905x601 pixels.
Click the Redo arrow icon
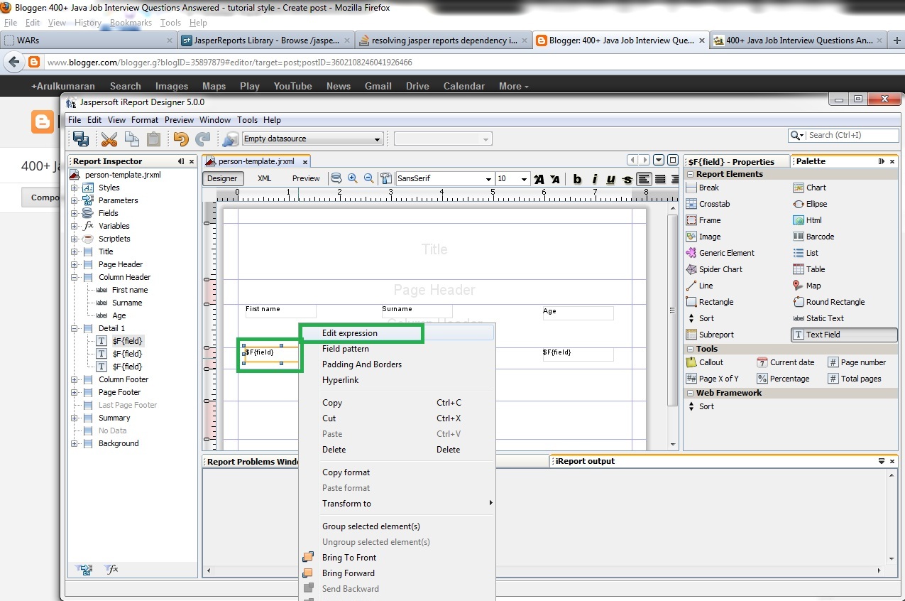[203, 139]
